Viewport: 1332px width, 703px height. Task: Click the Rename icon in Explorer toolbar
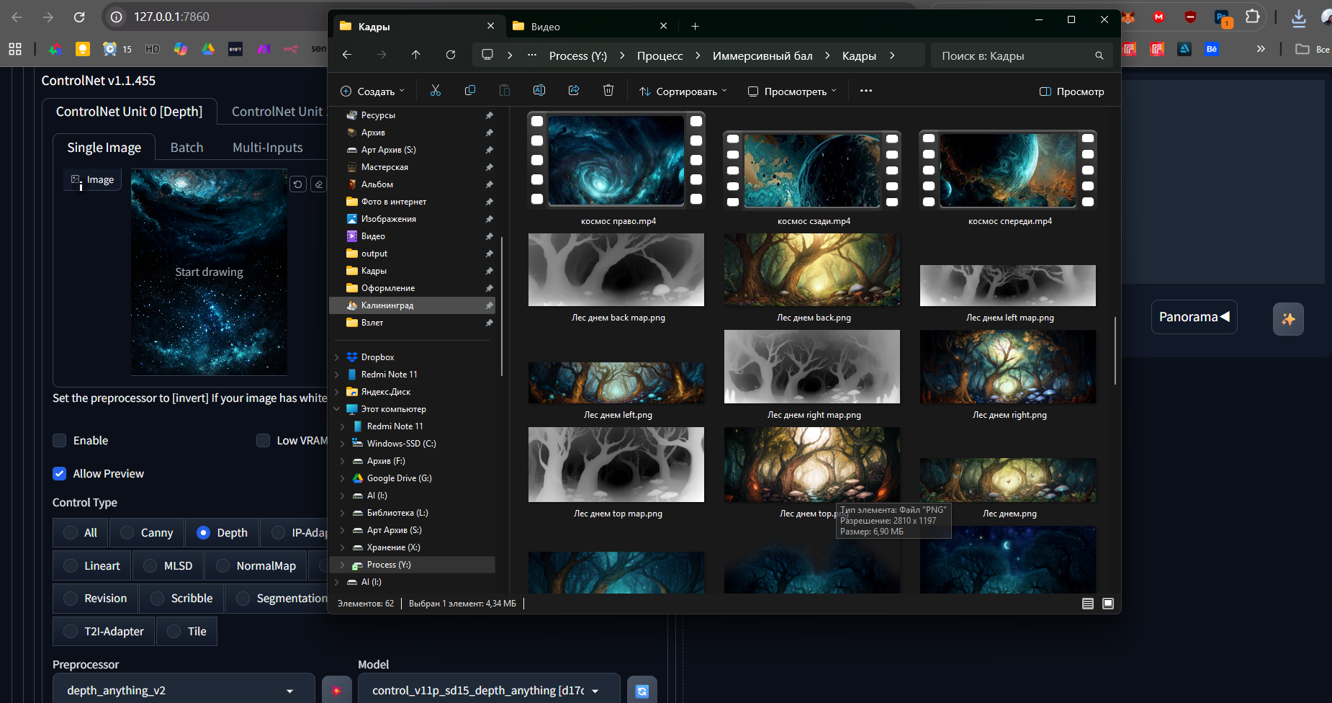click(539, 91)
